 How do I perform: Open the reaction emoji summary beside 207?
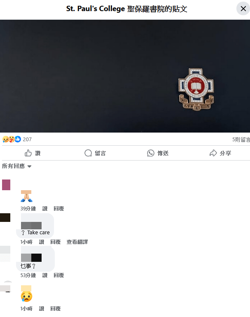pyautogui.click(x=12, y=139)
